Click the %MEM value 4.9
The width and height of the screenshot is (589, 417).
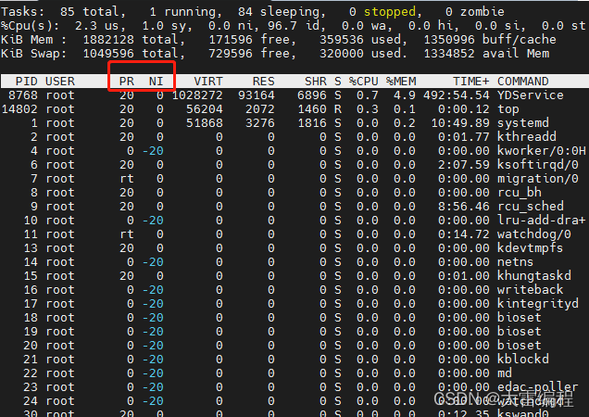[x=405, y=95]
